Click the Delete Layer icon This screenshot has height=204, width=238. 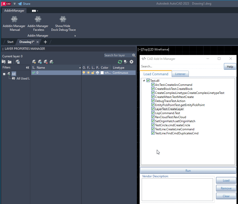click(x=46, y=62)
